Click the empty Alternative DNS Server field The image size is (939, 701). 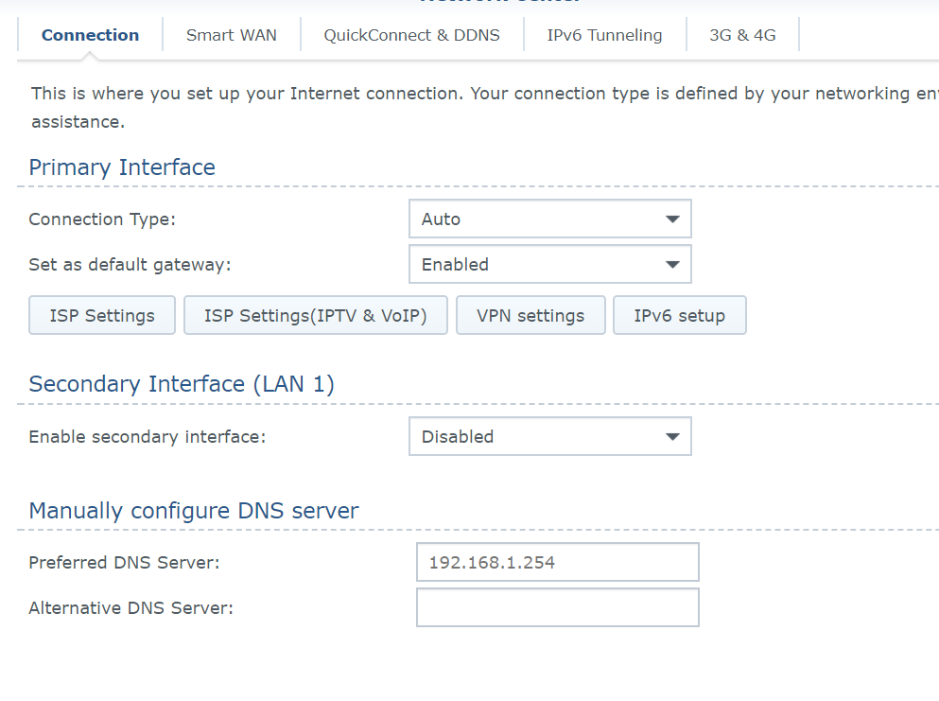(557, 607)
